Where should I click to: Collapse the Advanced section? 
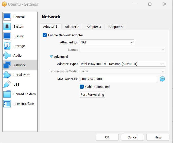[51, 57]
